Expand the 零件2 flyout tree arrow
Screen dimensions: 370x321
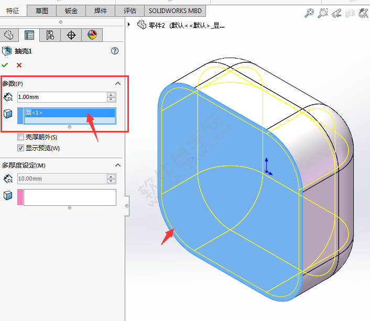click(x=129, y=24)
